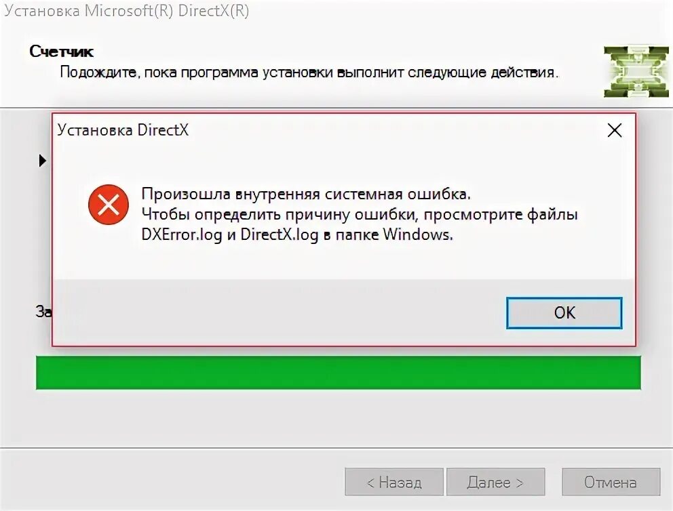673x511 pixels.
Task: Click the Произошла внутренняя системная ошибка message
Action: [306, 195]
